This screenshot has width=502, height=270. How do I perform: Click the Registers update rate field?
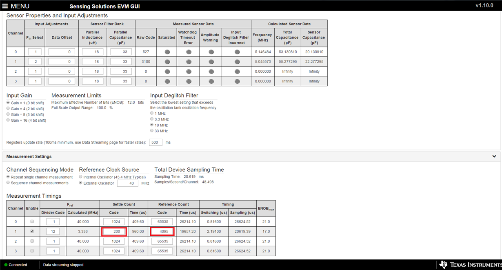(155, 143)
